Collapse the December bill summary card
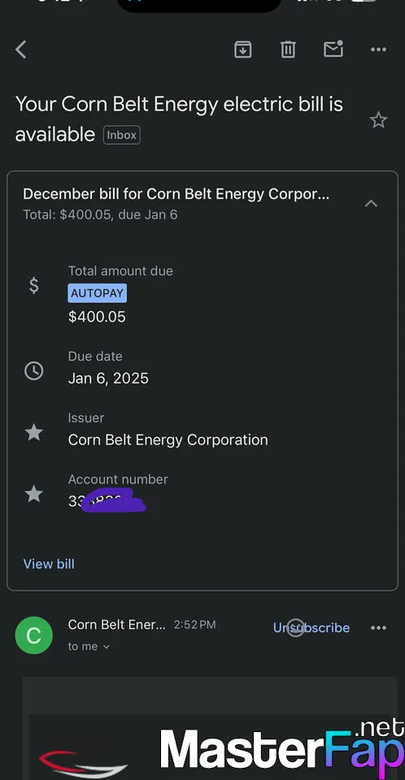This screenshot has height=780, width=405. tap(371, 203)
